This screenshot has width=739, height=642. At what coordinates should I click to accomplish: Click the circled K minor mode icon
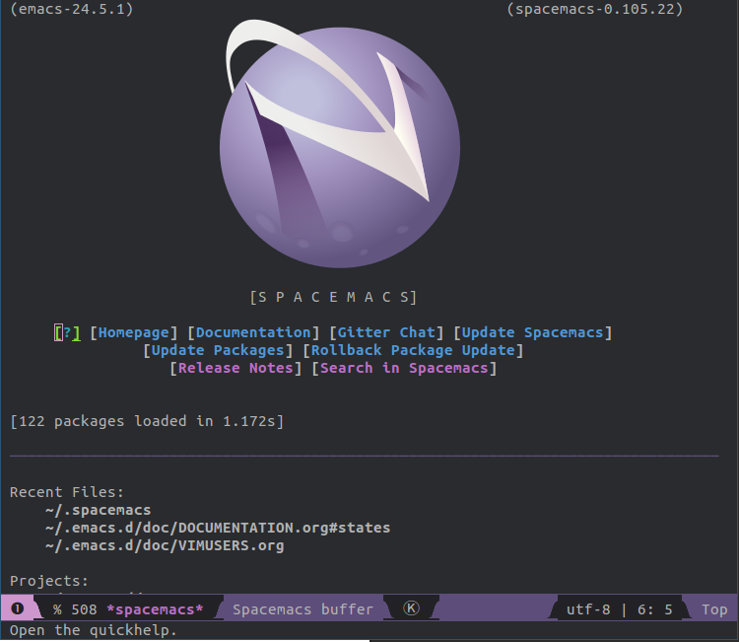pos(411,608)
